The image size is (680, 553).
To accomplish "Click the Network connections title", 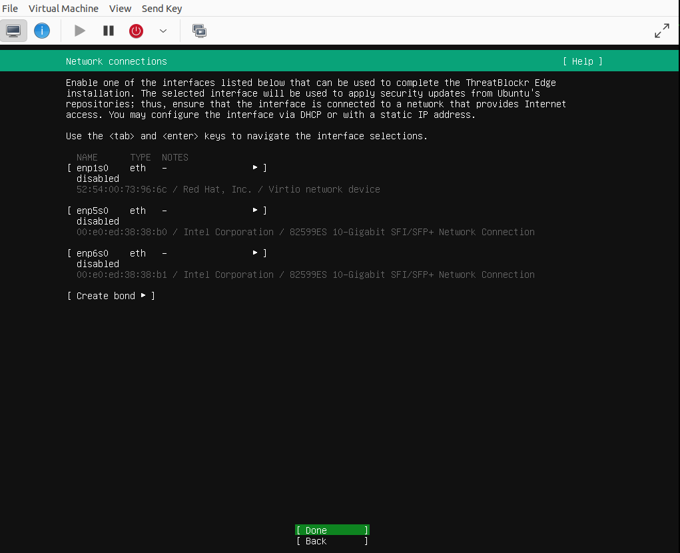I will tap(117, 61).
